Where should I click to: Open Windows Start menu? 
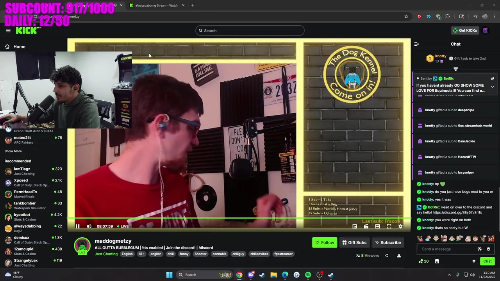[x=169, y=275]
